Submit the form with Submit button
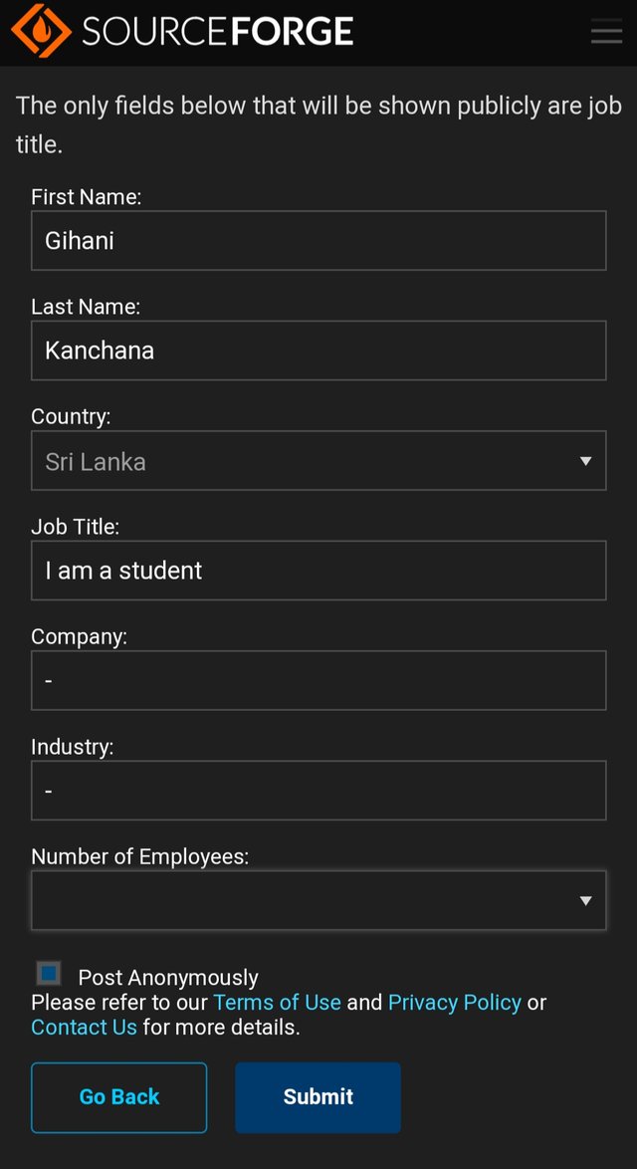The height and width of the screenshot is (1169, 637). [318, 1097]
